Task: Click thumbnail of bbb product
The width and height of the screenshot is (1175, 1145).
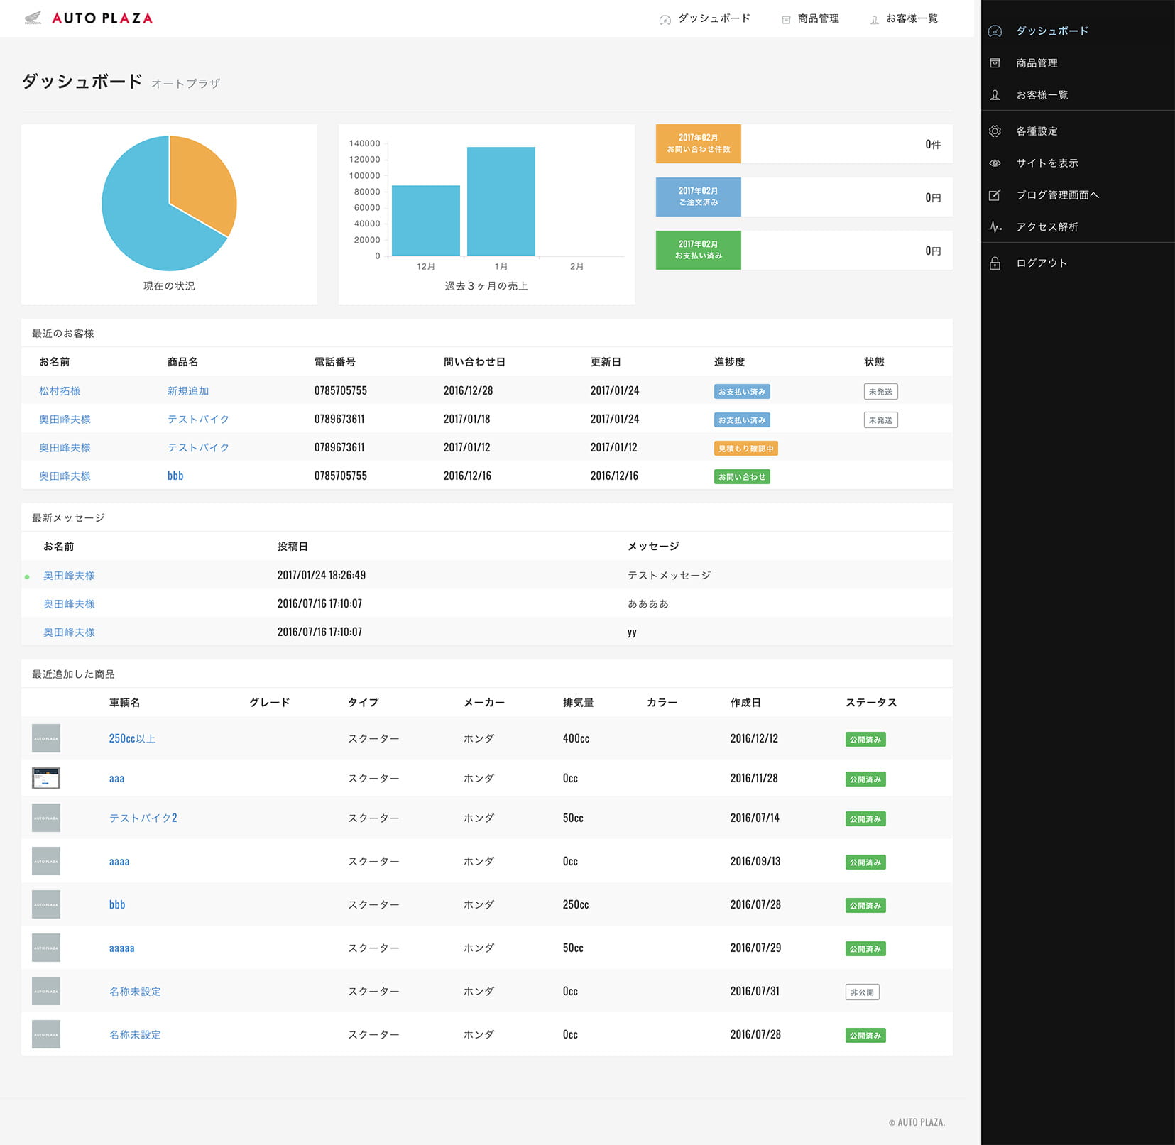Action: [46, 904]
